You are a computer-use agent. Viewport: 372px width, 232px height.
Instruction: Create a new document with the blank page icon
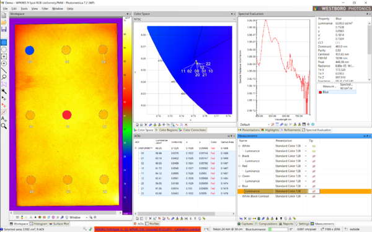click(x=4, y=15)
